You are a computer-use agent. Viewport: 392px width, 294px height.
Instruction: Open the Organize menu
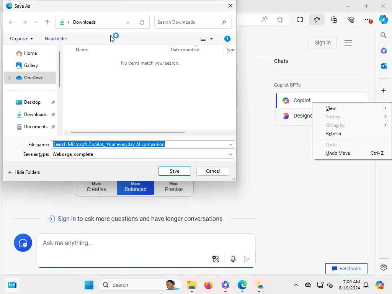coord(21,39)
